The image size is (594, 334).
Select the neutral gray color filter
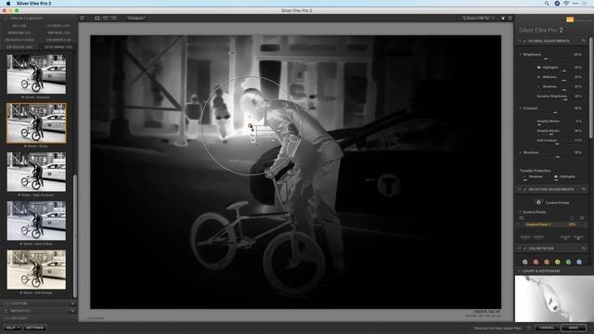525,262
